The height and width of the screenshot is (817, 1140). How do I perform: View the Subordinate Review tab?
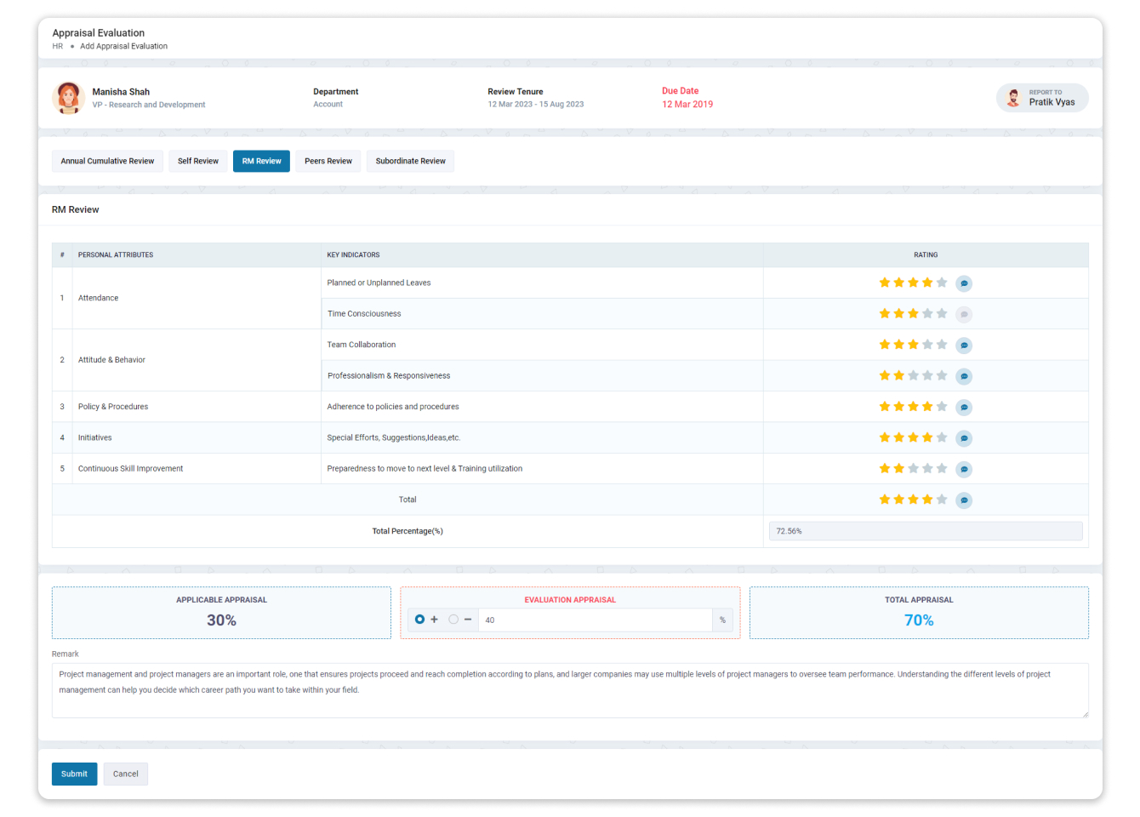[410, 161]
